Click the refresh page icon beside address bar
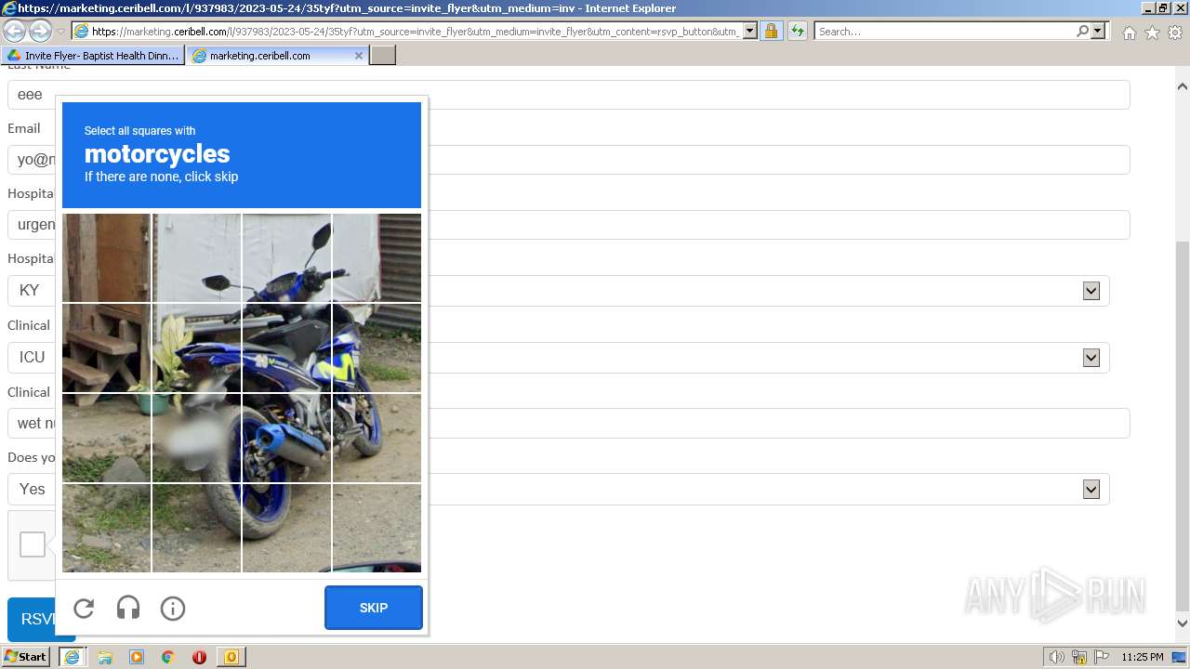Image resolution: width=1190 pixels, height=669 pixels. pyautogui.click(x=798, y=31)
